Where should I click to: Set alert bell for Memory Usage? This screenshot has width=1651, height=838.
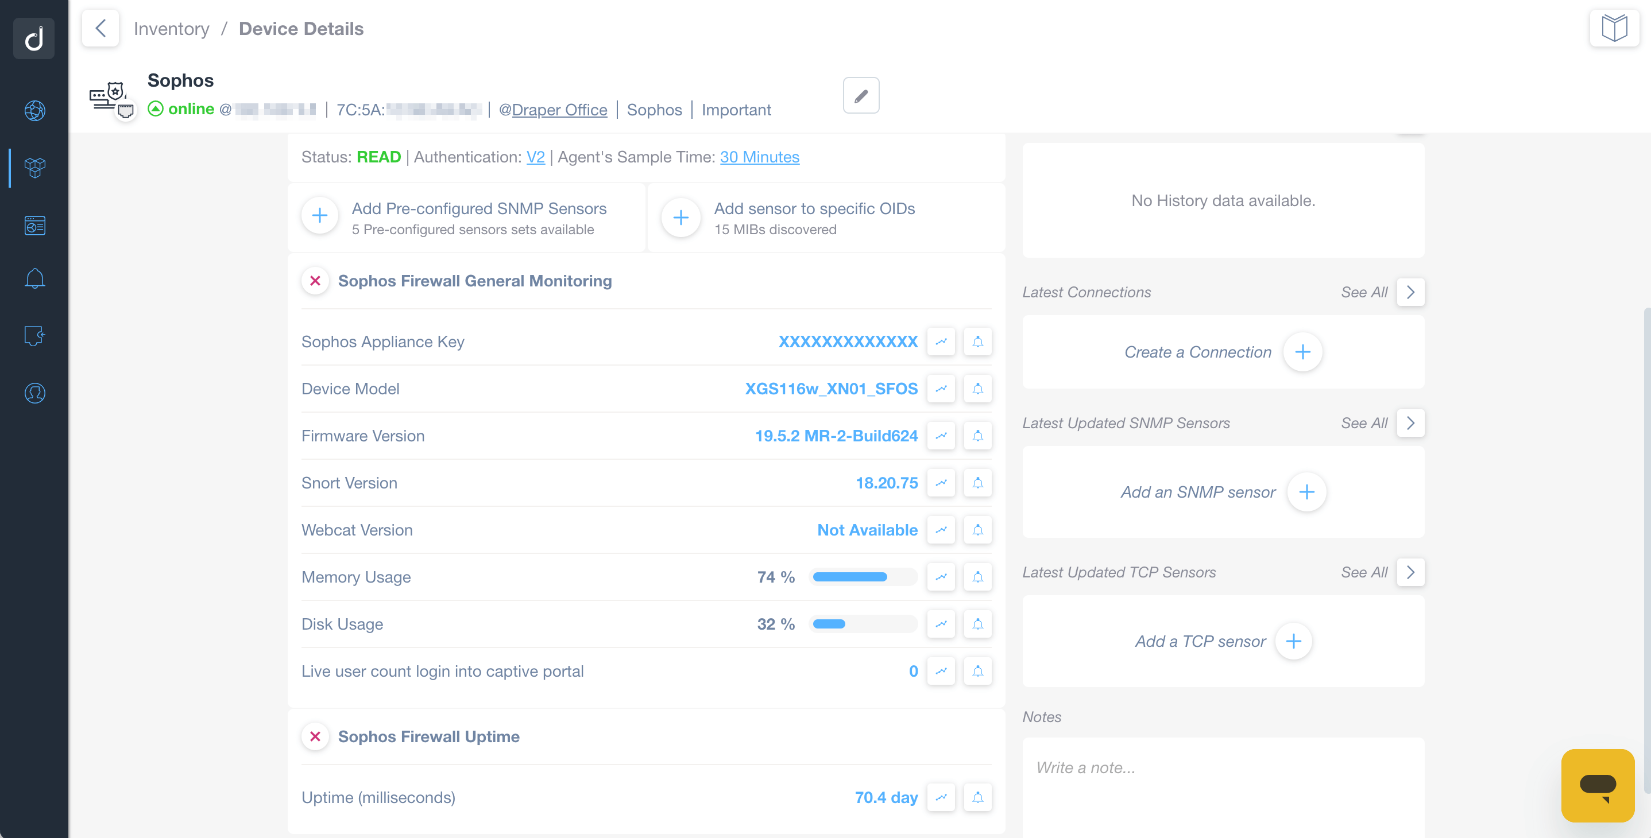click(x=977, y=577)
